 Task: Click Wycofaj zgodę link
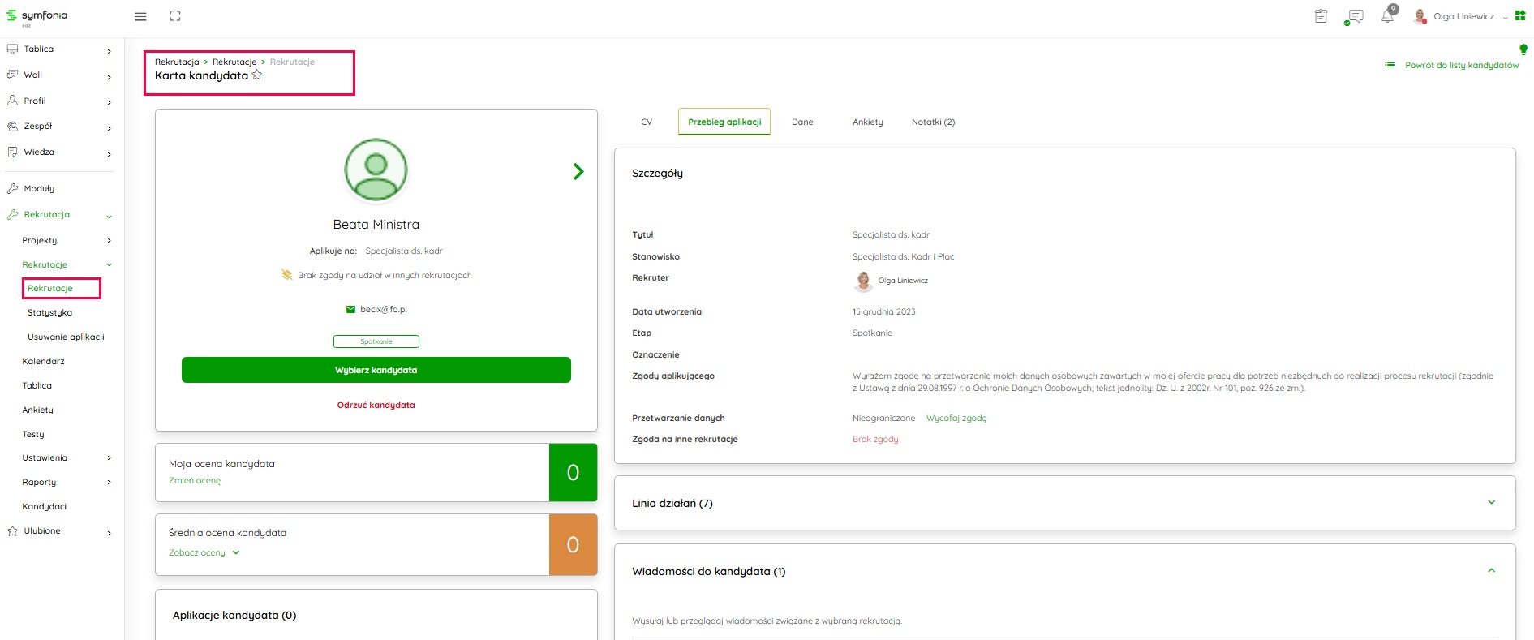(x=956, y=419)
